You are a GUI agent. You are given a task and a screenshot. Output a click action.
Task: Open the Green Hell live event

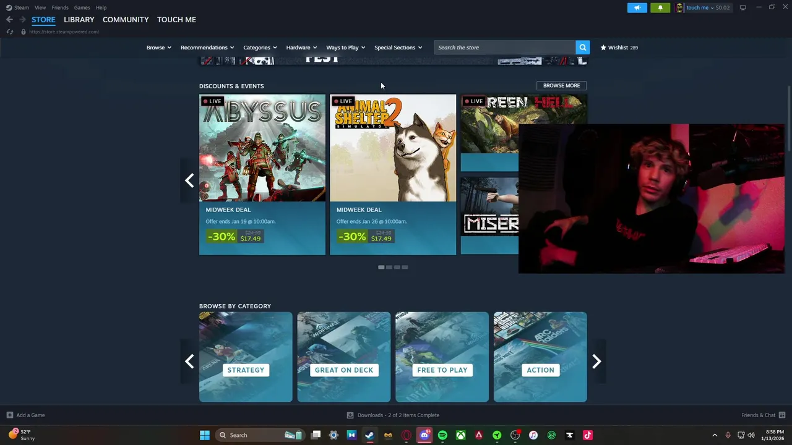pos(489,133)
